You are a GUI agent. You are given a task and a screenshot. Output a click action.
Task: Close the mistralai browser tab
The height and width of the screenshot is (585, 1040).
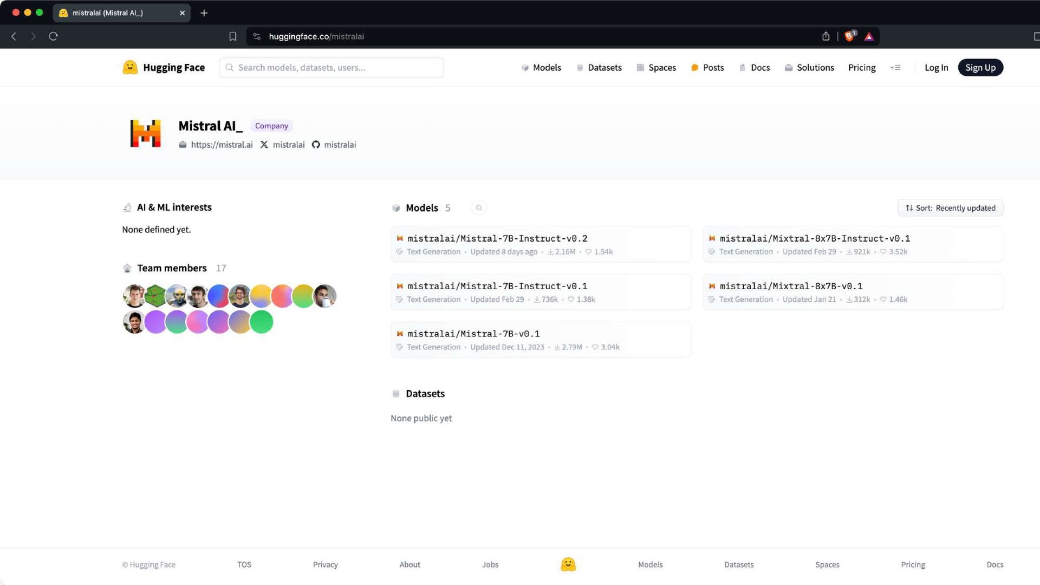click(x=182, y=13)
